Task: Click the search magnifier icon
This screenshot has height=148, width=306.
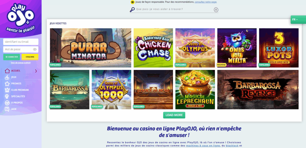Action: [x=132, y=10]
